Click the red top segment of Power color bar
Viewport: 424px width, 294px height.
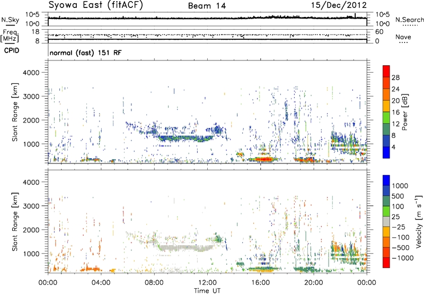click(x=386, y=71)
